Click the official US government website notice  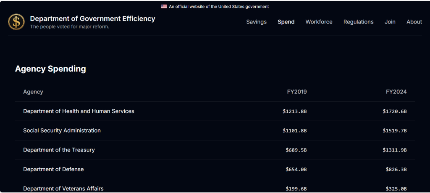(x=219, y=6)
